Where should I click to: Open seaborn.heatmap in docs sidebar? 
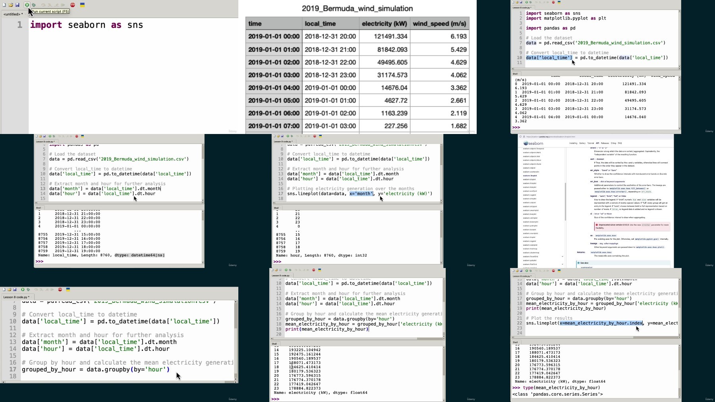[x=530, y=249]
